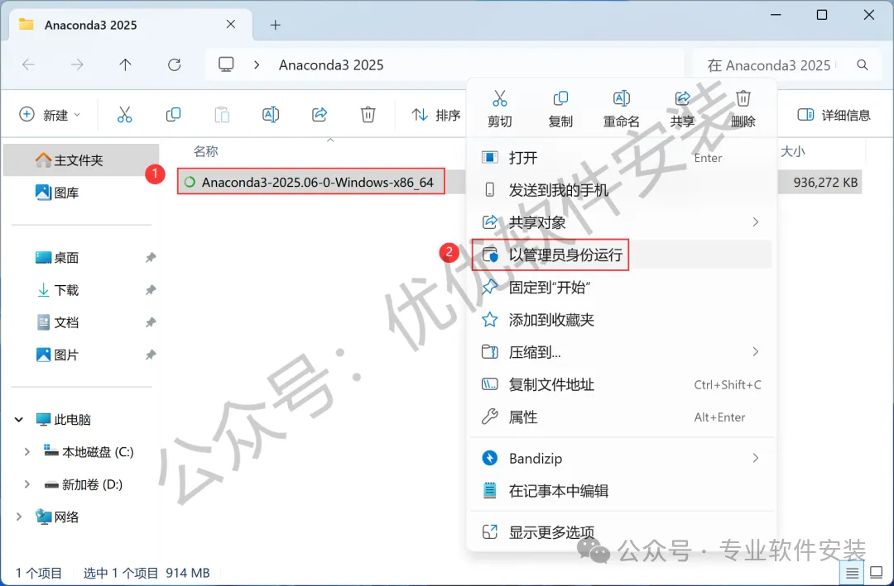
Task: Click the Copy icon in the Explorer toolbar
Action: pos(173,115)
